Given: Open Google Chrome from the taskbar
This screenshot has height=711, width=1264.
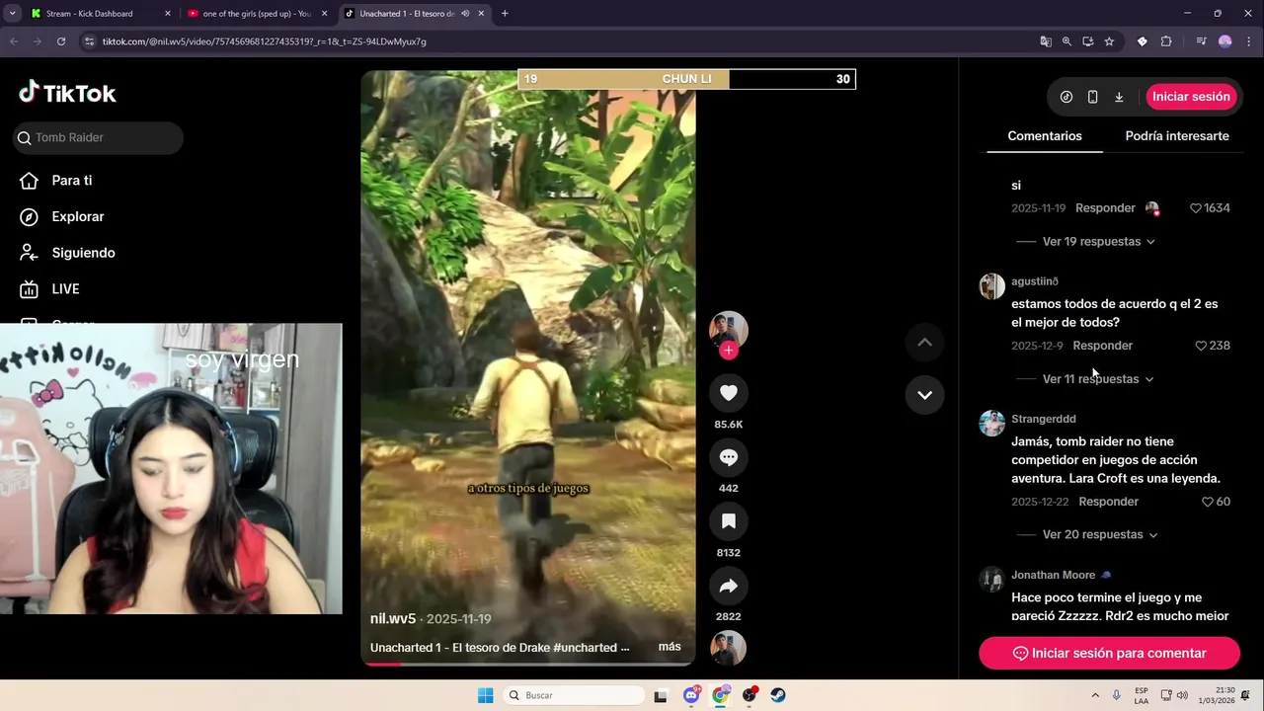Looking at the screenshot, I should (721, 695).
